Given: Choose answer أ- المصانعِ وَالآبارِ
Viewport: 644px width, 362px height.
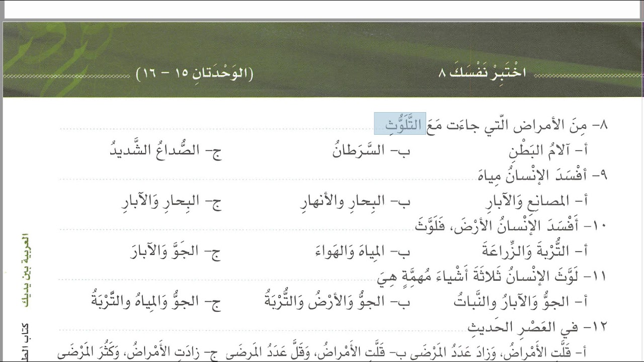Looking at the screenshot, I should [x=537, y=201].
